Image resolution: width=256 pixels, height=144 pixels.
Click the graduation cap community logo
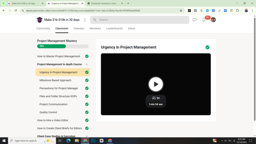(39, 20)
